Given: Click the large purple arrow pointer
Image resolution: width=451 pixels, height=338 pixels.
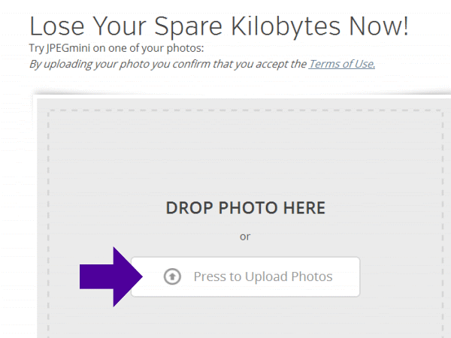Looking at the screenshot, I should point(109,276).
